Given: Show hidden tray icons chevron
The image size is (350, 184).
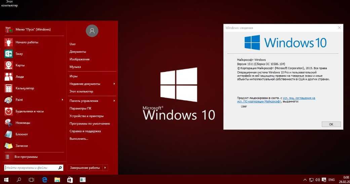Looking at the screenshot, I should (305, 180).
